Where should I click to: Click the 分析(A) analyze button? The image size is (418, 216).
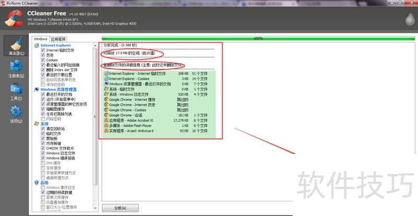(120, 208)
